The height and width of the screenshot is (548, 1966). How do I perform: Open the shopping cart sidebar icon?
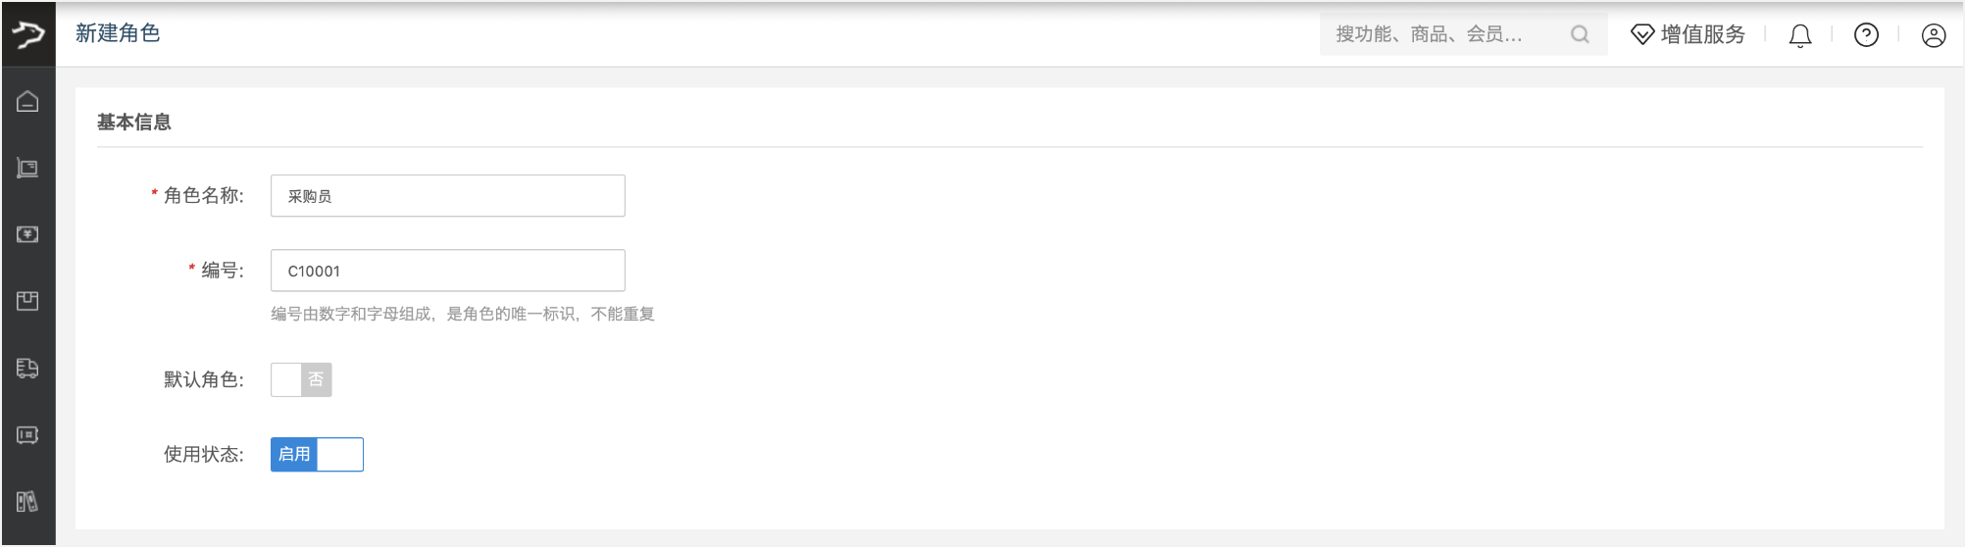pyautogui.click(x=27, y=169)
